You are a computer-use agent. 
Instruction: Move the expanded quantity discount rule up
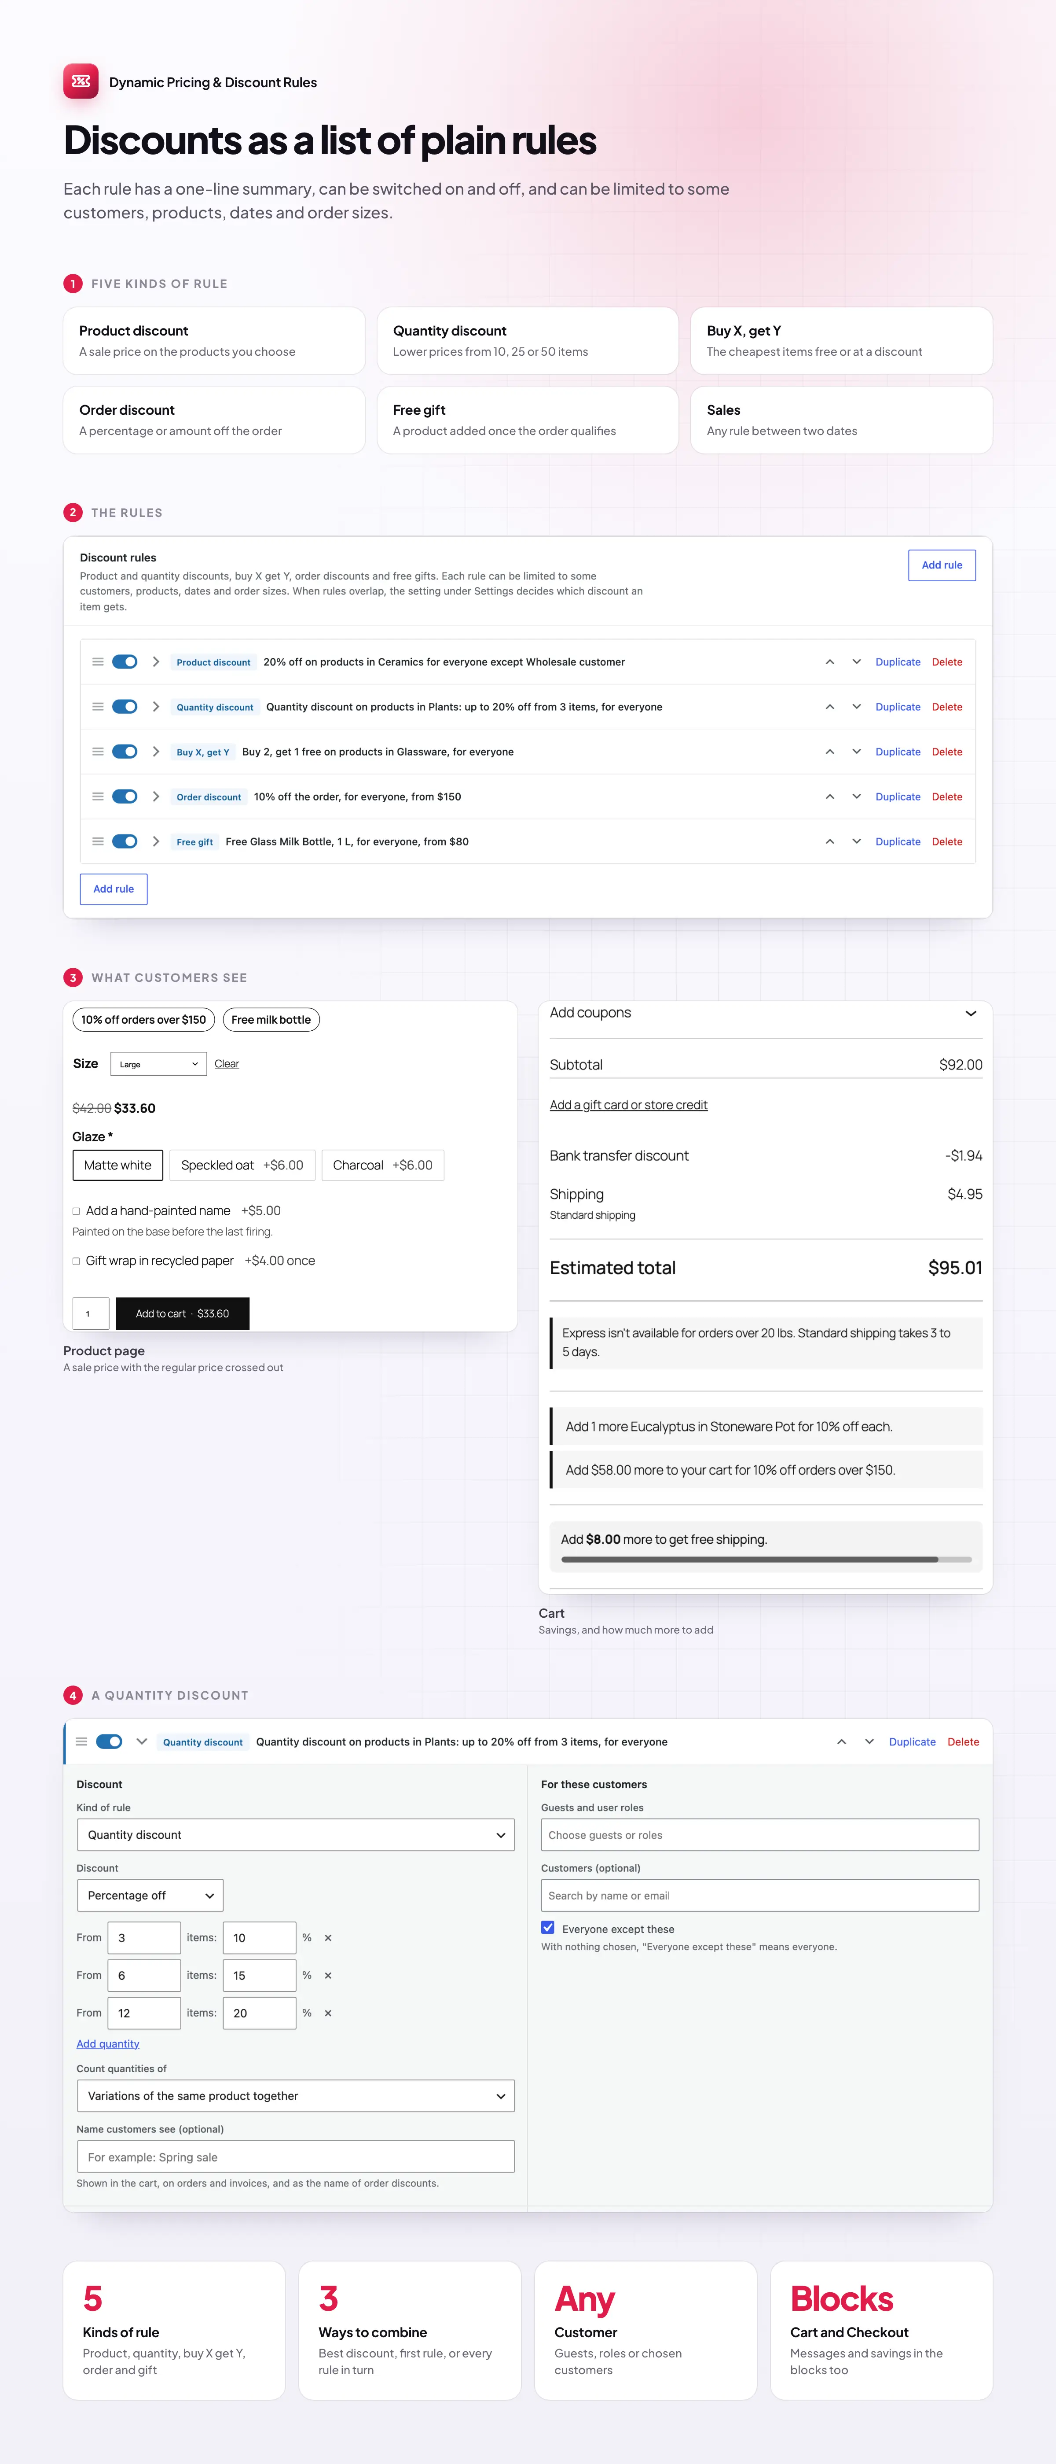pos(841,1742)
